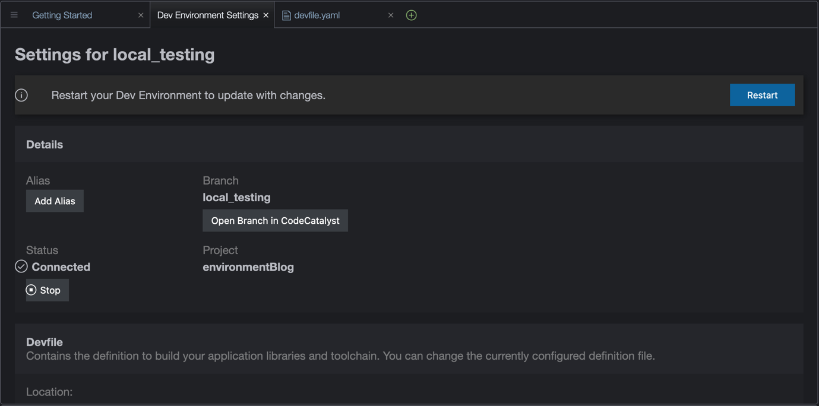Screen dimensions: 819x406
Task: Add an alias with the Add Alias button
Action: point(54,201)
